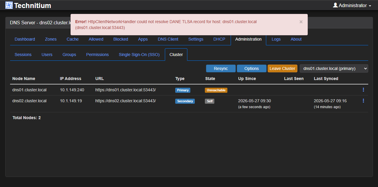378x187 pixels.
Task: Click the Technitium maze logo icon
Action: tap(9, 5)
